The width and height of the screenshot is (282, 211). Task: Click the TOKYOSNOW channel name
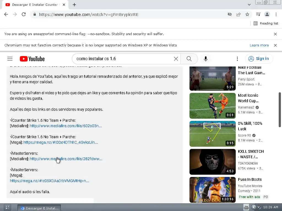coord(248,163)
